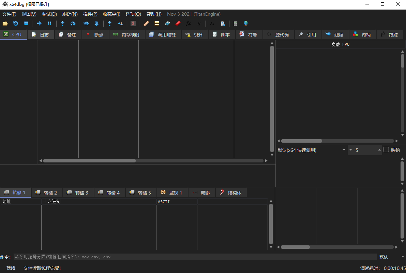Pause execution in the toolbar

click(x=49, y=24)
